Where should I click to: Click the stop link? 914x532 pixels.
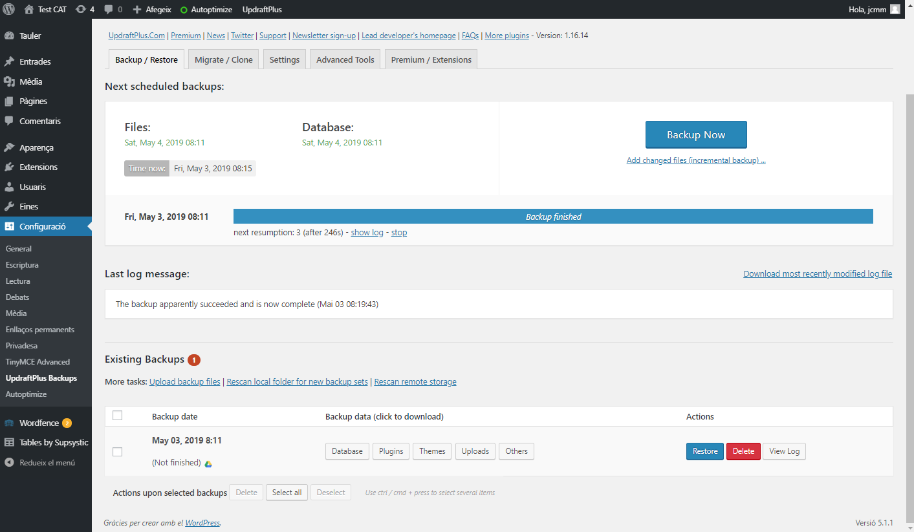[x=399, y=232]
